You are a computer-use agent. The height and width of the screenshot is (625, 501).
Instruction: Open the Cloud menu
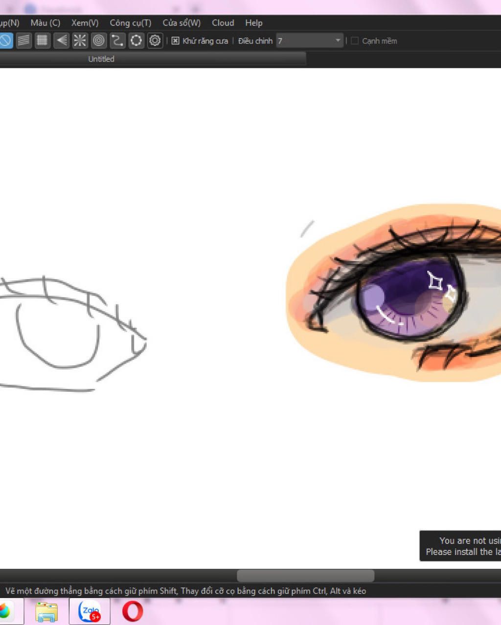pos(223,22)
